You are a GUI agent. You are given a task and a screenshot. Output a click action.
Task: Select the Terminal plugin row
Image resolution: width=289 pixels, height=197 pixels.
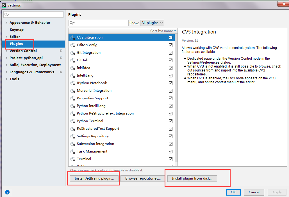(122, 159)
